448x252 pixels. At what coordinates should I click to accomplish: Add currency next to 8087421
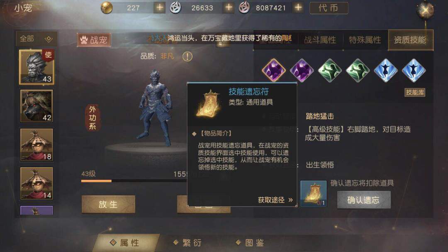[298, 7]
